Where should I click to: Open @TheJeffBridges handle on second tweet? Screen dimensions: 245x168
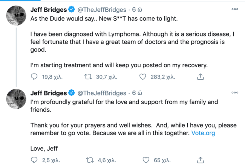click(x=102, y=93)
